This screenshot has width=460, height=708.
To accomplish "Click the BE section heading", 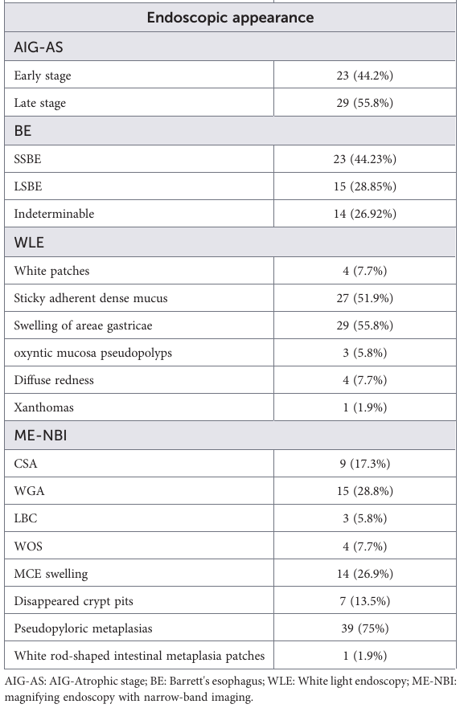I will 23,131.
